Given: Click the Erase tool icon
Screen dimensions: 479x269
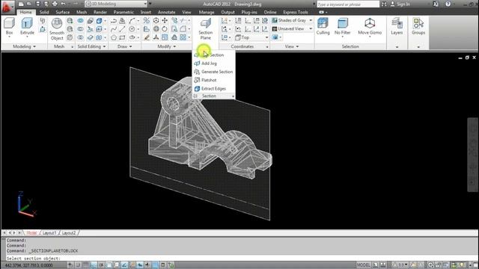Looking at the screenshot, I should 147,37.
